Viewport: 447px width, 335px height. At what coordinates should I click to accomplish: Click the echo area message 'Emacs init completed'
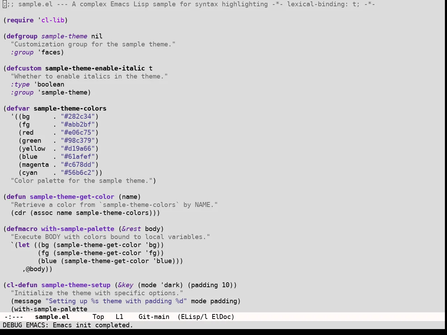[93, 325]
